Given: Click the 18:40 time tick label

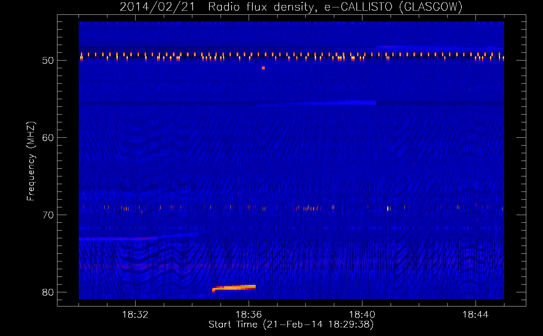Looking at the screenshot, I should 362,315.
